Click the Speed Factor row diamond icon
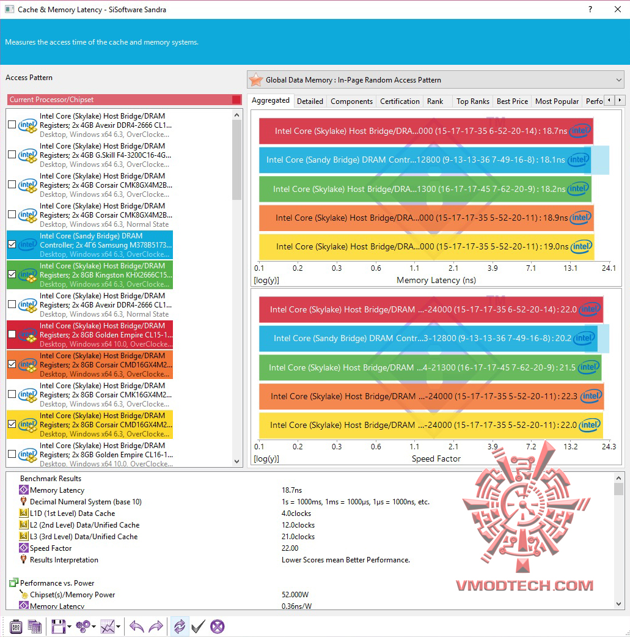630x637 pixels. tap(24, 548)
